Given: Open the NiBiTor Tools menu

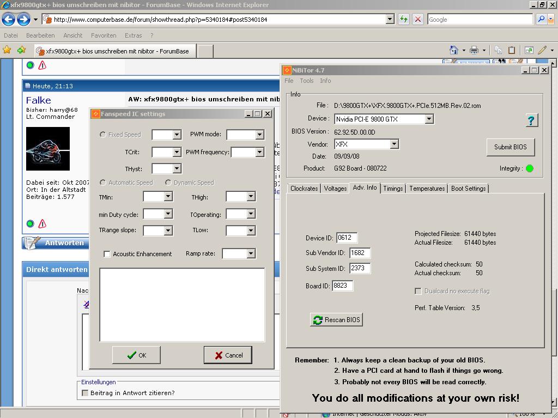Looking at the screenshot, I should [306, 81].
